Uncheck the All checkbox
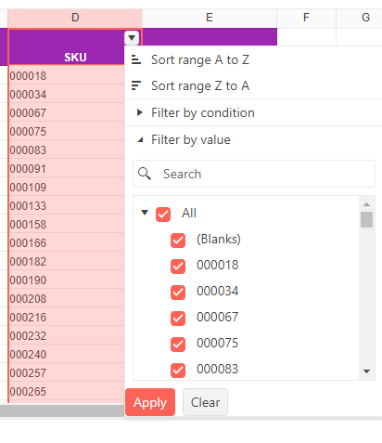This screenshot has height=443, width=382. pyautogui.click(x=163, y=215)
